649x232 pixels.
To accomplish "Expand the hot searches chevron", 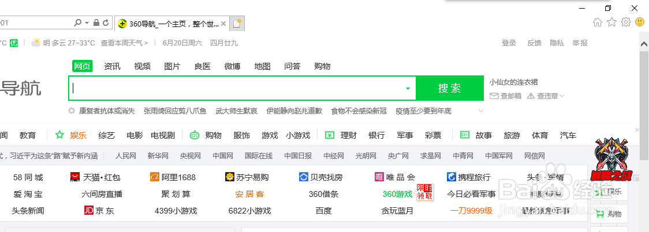I will [480, 111].
